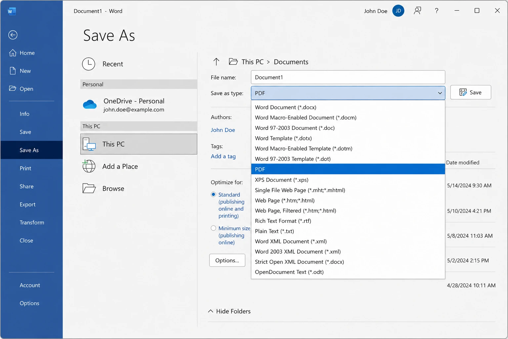Choose Word Document (*.docx) type
This screenshot has height=339, width=508.
pyautogui.click(x=348, y=107)
